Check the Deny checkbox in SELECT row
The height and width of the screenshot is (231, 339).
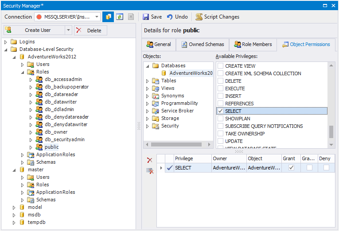[326, 168]
